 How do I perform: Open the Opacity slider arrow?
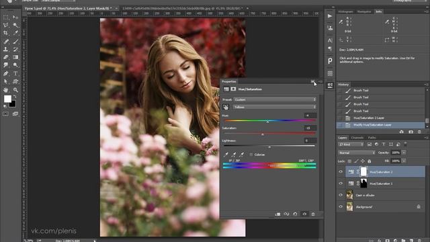(404, 153)
